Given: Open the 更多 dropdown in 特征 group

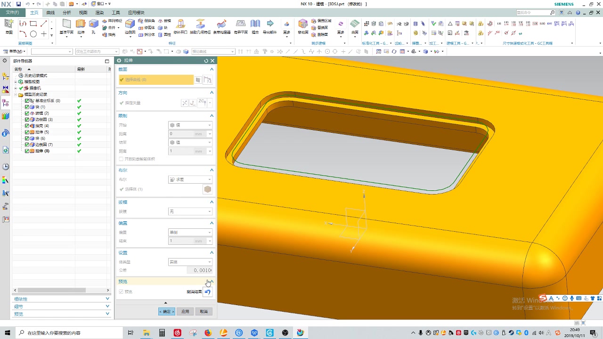Looking at the screenshot, I should coord(286,28).
